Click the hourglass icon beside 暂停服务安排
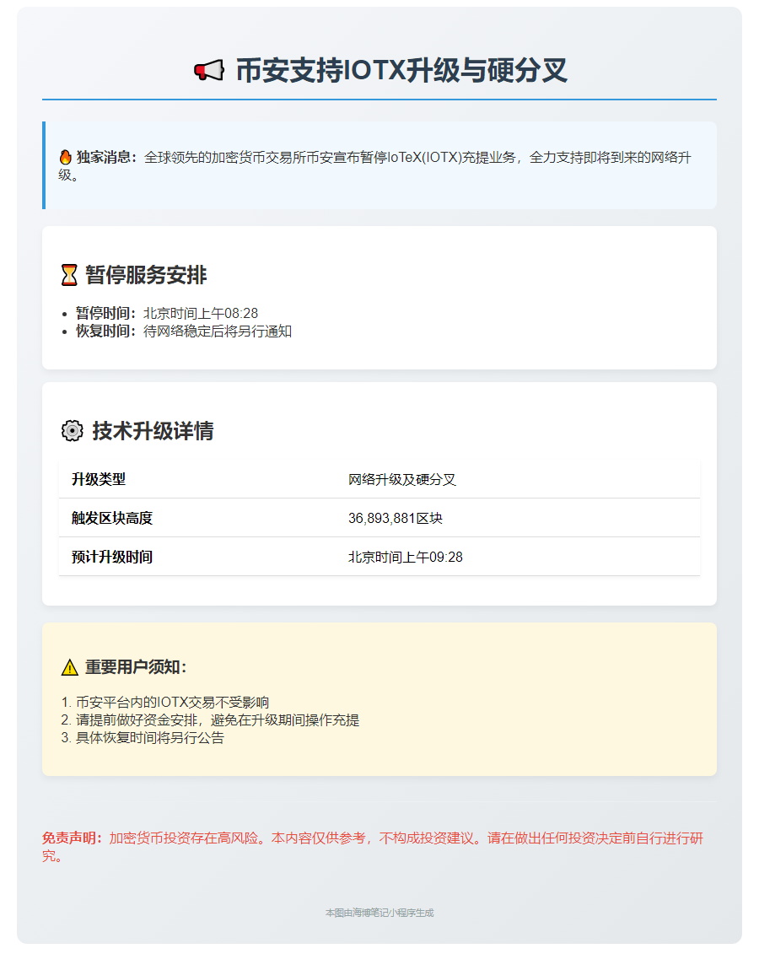The image size is (759, 970). (x=69, y=275)
